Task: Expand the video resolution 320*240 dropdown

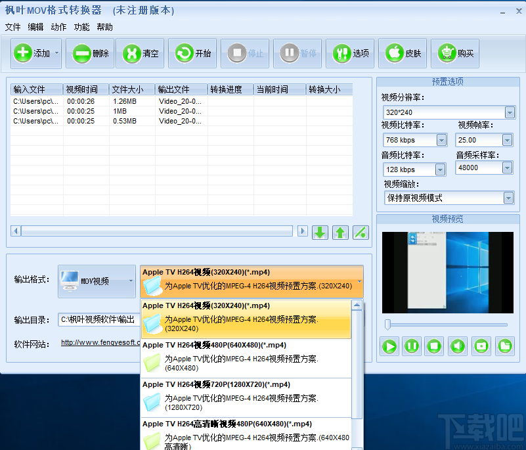Action: 510,112
